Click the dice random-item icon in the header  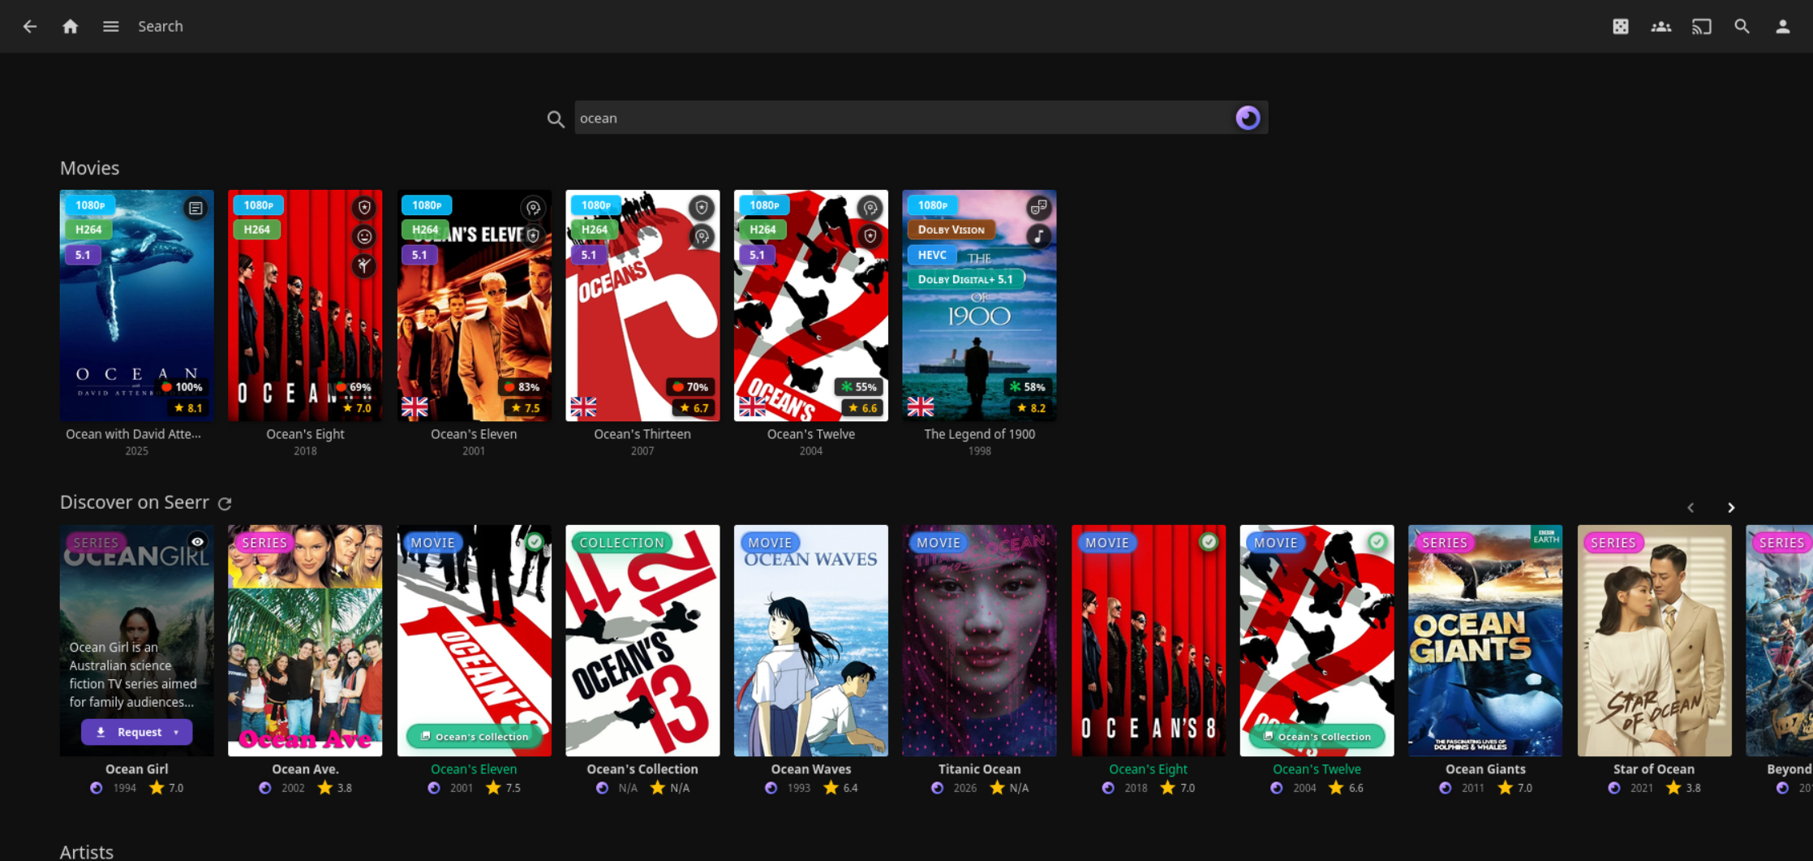pyautogui.click(x=1621, y=27)
